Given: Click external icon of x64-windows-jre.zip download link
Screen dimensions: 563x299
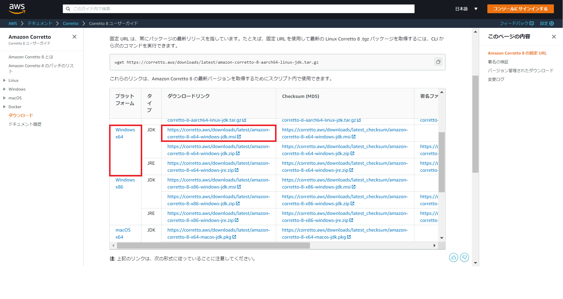Looking at the screenshot, I should [237, 170].
